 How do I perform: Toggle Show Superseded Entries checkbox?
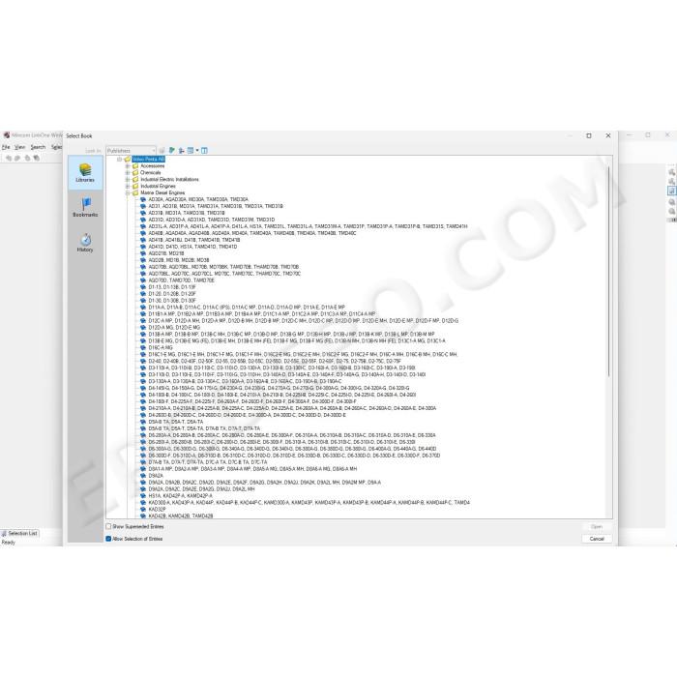[108, 526]
